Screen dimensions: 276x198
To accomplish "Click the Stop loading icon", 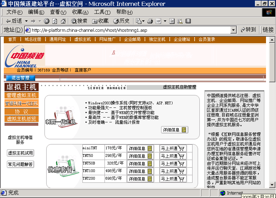I will (47, 21).
